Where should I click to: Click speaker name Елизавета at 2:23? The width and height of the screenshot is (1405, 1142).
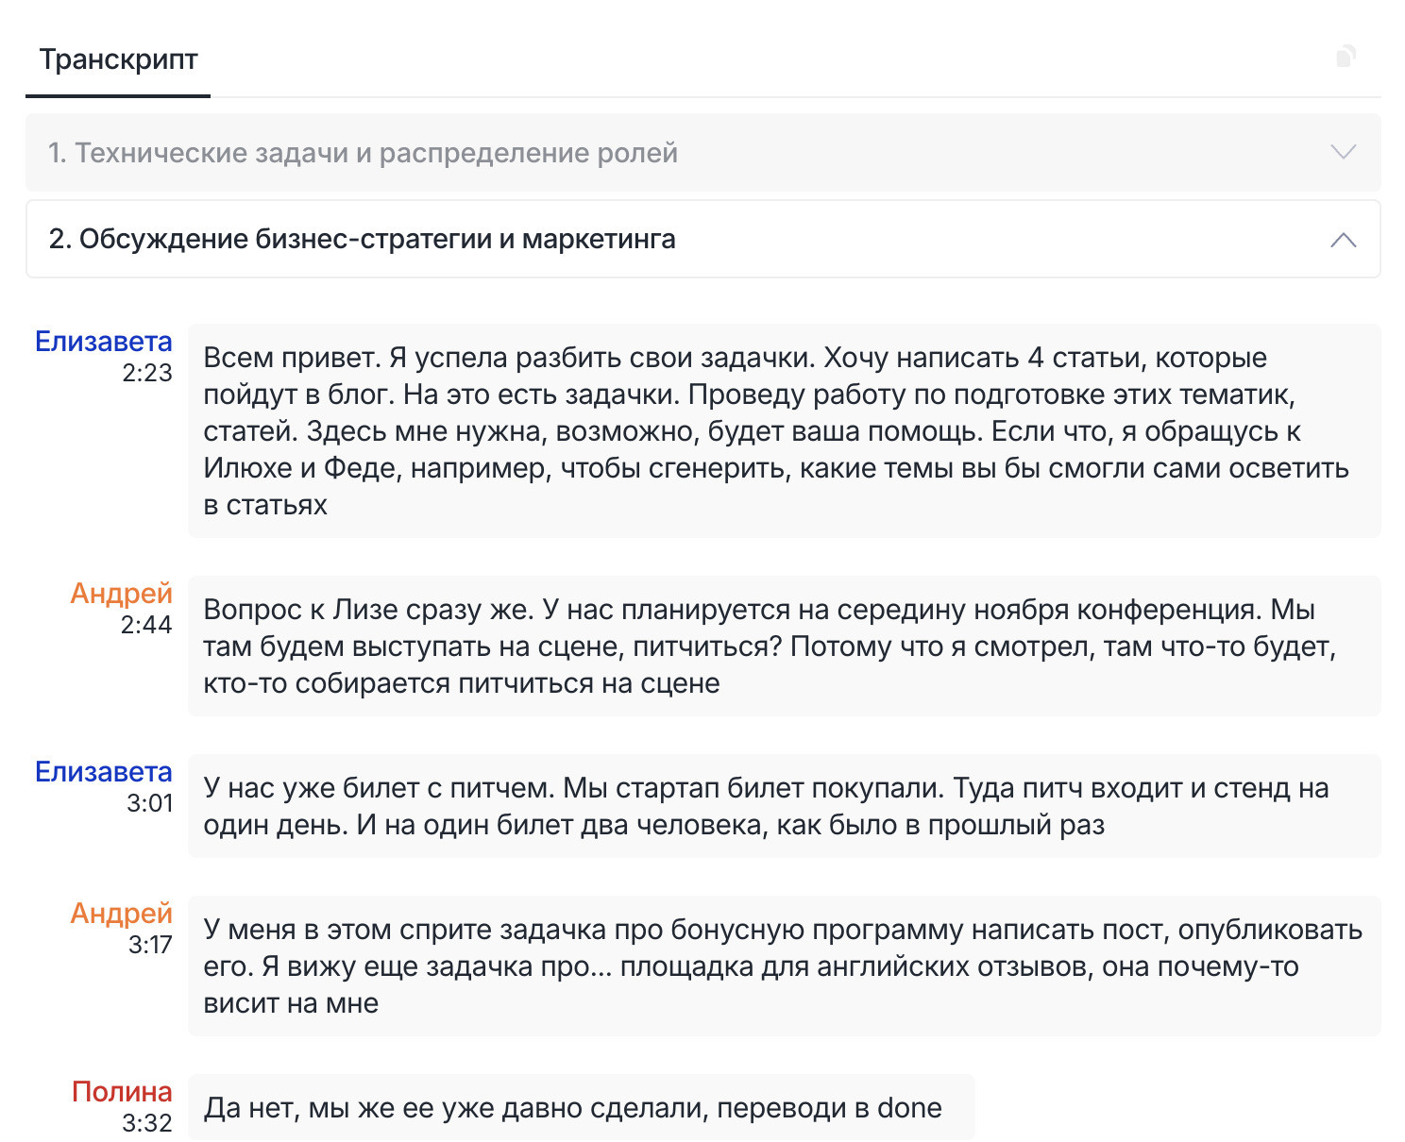click(104, 342)
